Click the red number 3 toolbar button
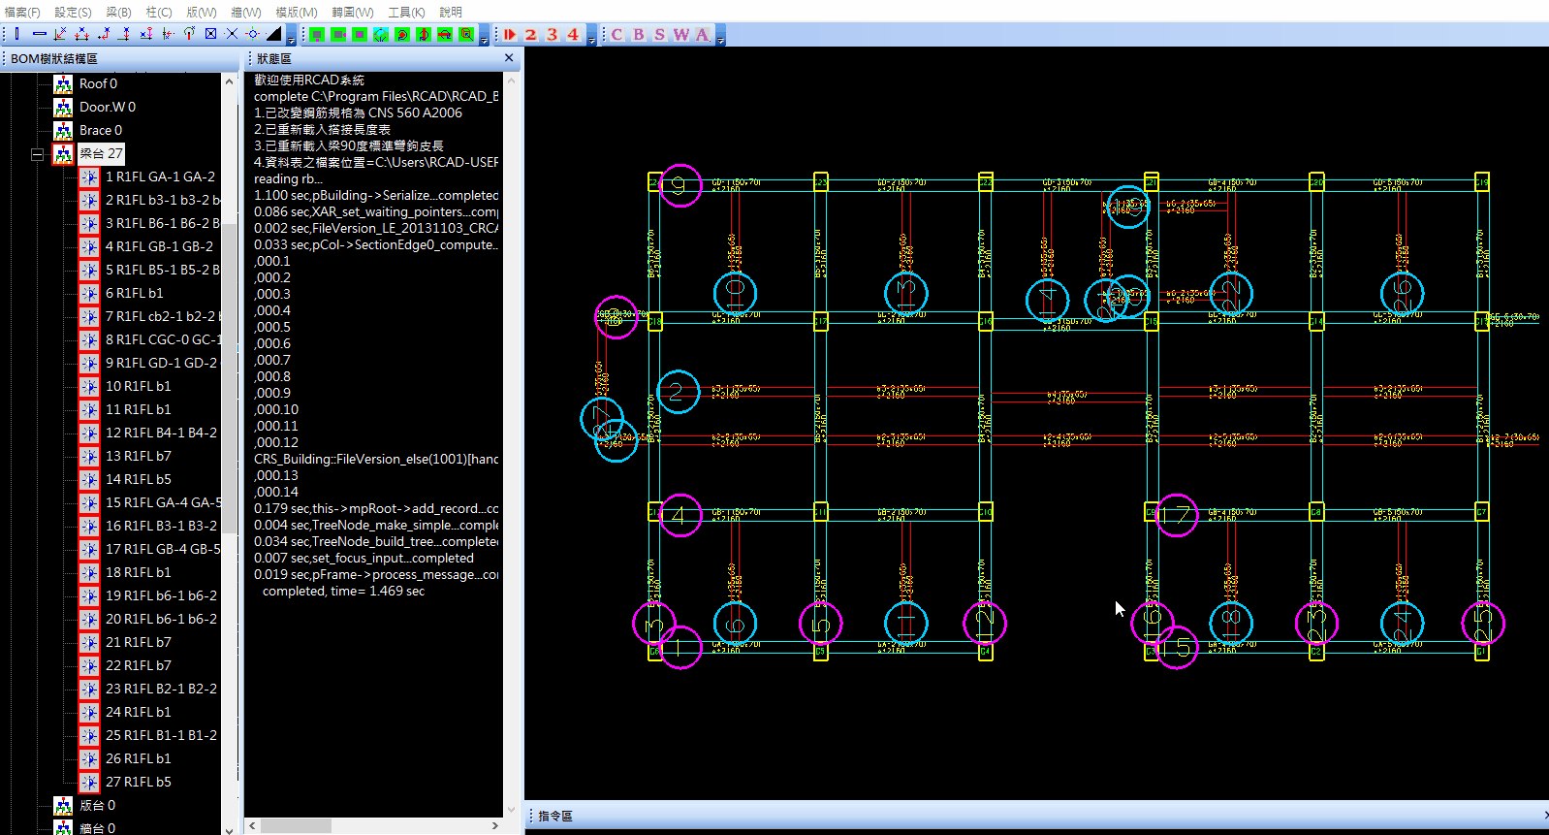 coord(553,34)
